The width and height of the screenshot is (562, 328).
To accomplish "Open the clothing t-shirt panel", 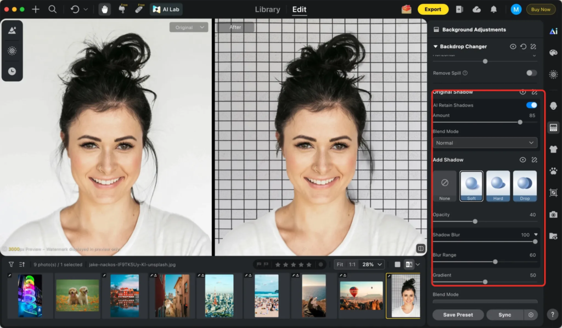I will pyautogui.click(x=553, y=149).
